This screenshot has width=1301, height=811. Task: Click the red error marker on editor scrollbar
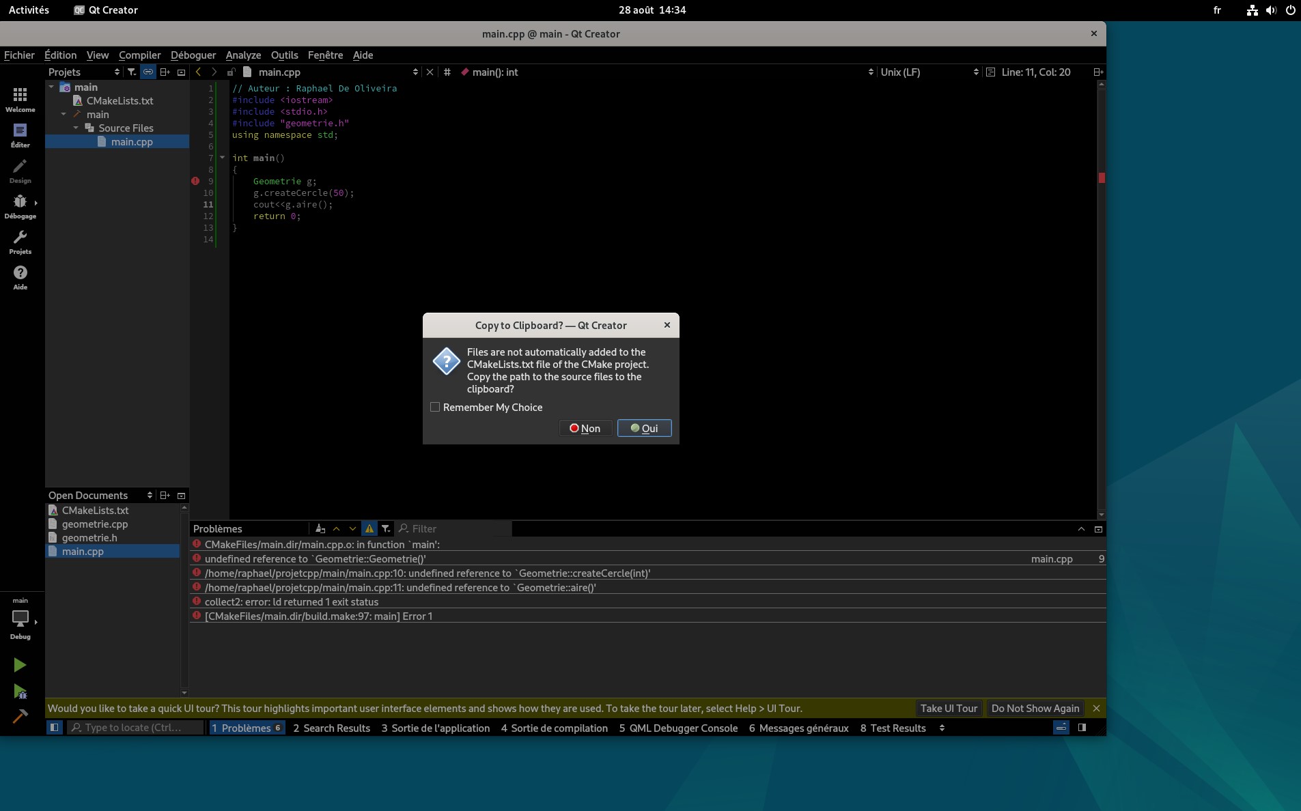click(x=1101, y=177)
